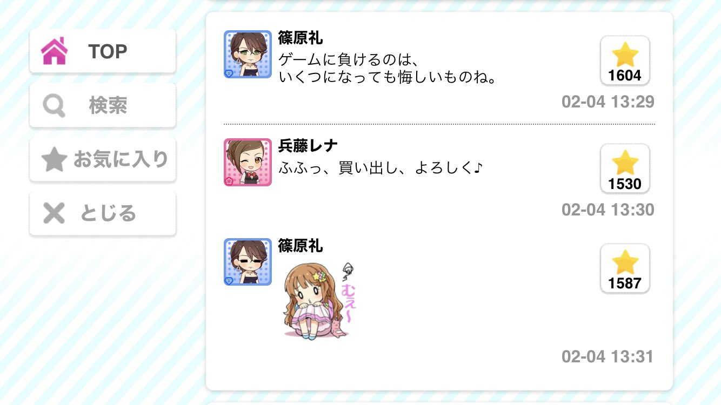The image size is (721, 405).
Task: Click the name 篠原礼 on the first post
Action: pos(301,38)
